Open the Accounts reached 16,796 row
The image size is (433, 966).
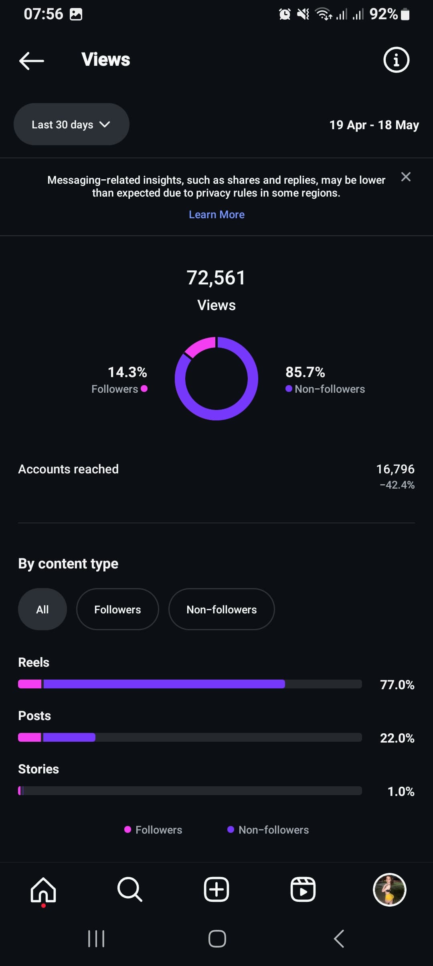pos(216,476)
